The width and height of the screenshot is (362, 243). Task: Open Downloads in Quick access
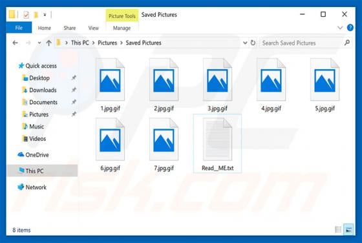(x=43, y=90)
